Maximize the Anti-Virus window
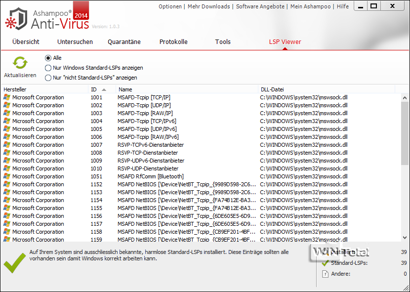Screen dimensions: 410x292 tap(374, 6)
